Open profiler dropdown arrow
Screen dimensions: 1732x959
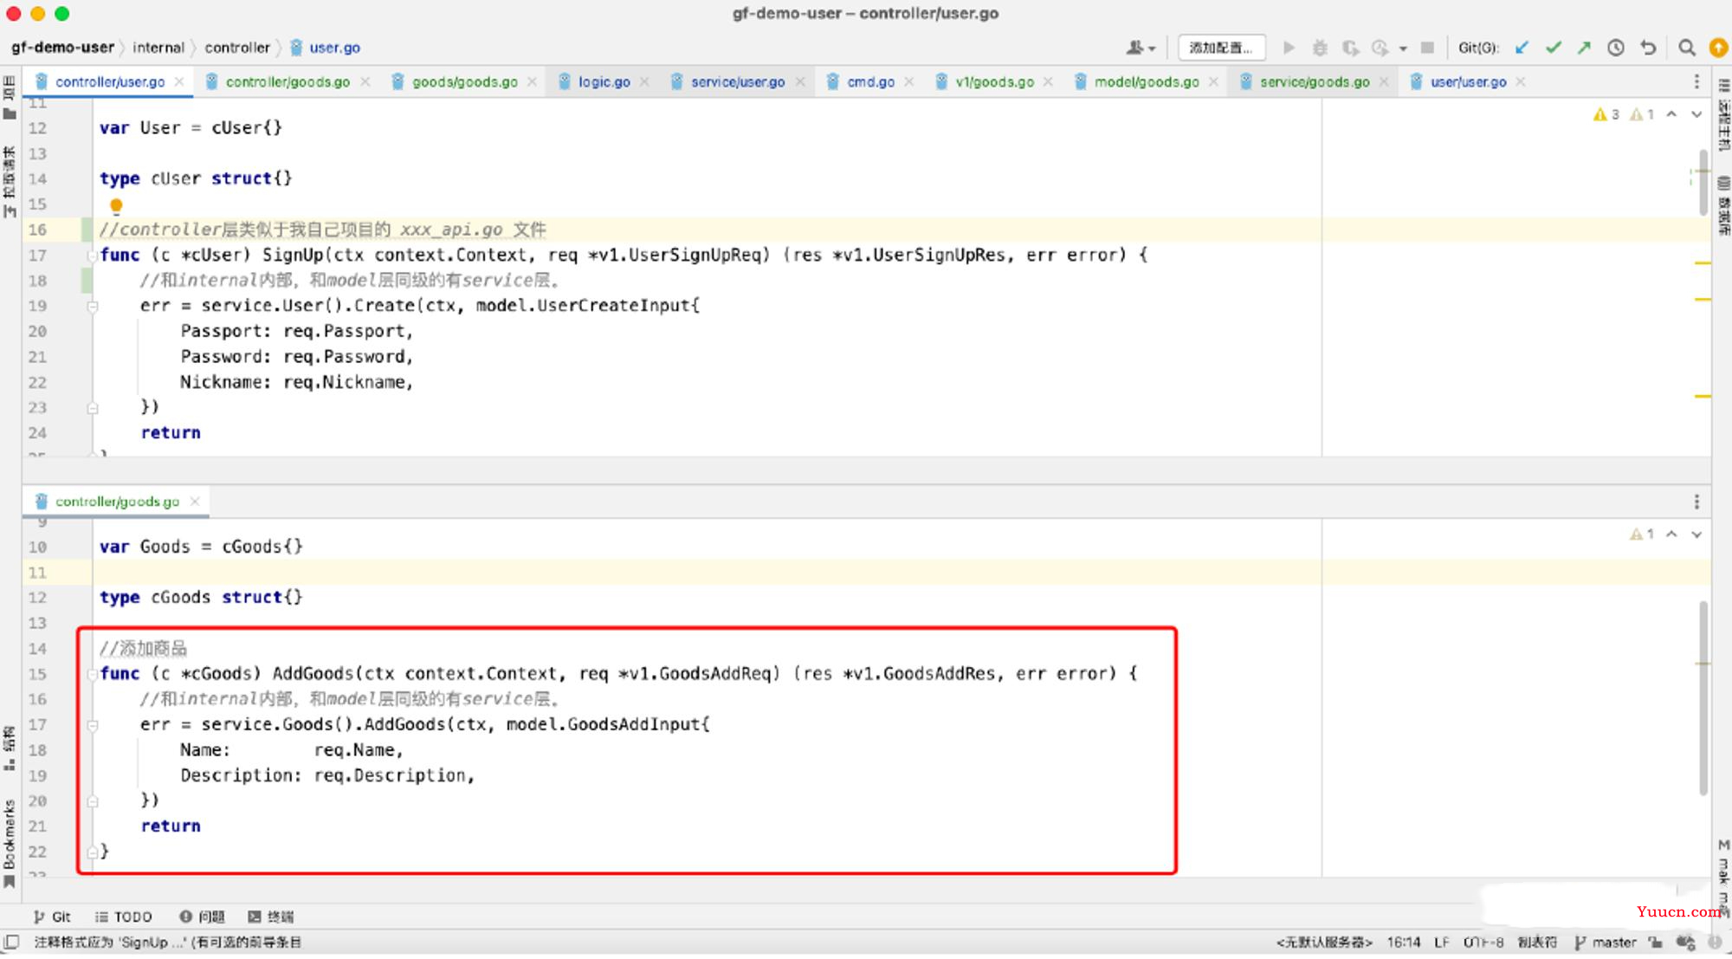click(1403, 49)
